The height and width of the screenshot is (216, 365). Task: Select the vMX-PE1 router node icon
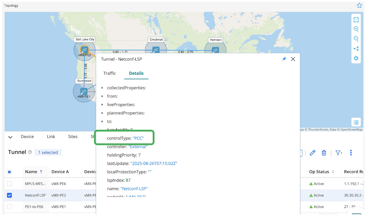click(x=84, y=91)
